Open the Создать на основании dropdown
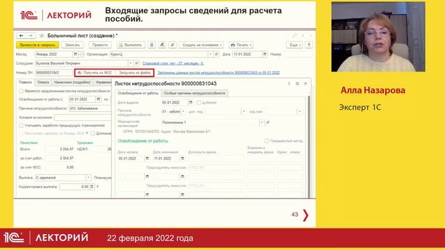Viewport: 445px width, 250px height. (201, 44)
